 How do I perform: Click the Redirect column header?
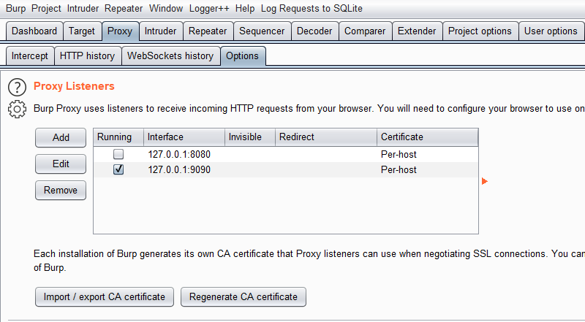click(326, 137)
